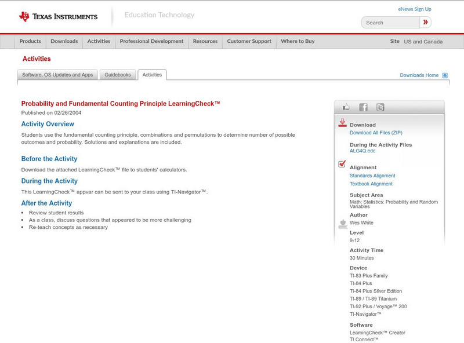This screenshot has height=343, width=464.
Task: Open the Professional Development menu
Action: 151,41
